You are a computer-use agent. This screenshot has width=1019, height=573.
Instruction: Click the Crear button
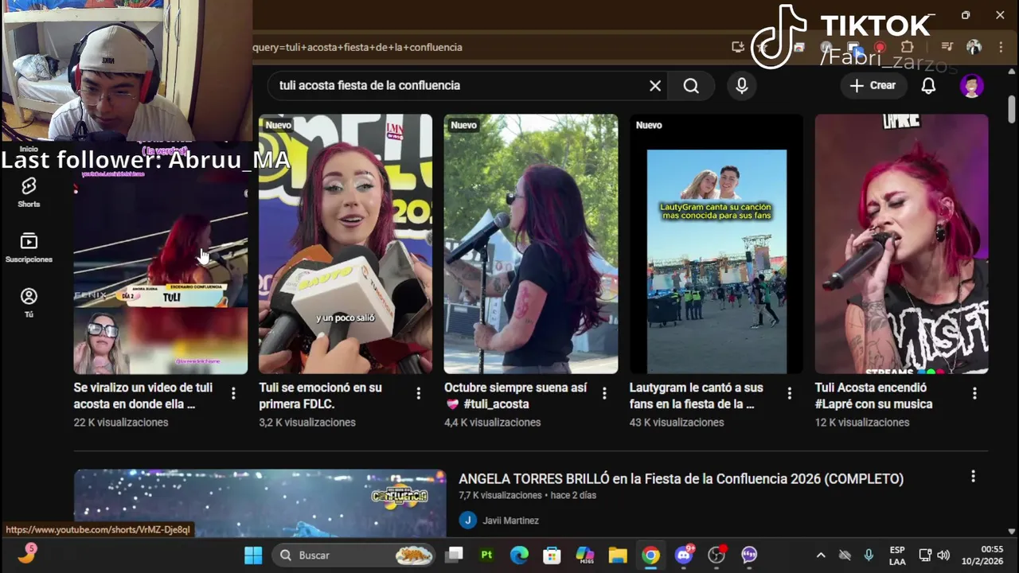click(873, 86)
